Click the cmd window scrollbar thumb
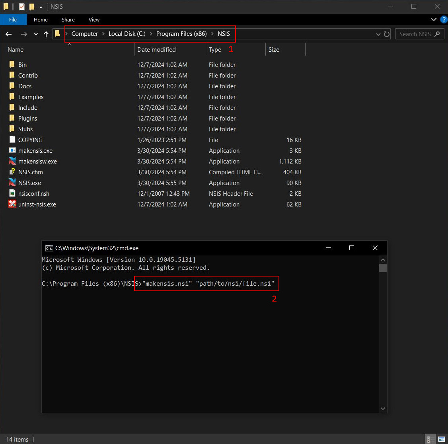 click(383, 268)
